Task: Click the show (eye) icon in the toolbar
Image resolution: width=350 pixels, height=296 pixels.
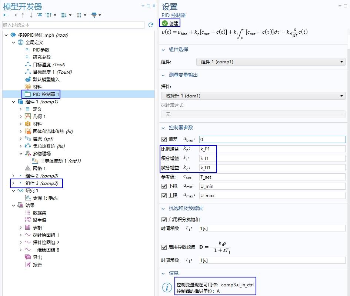Action: pos(40,15)
